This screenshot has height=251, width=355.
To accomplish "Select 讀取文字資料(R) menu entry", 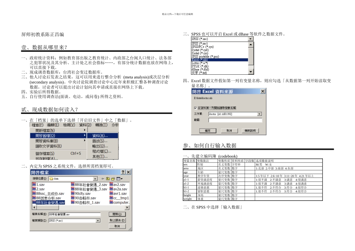I will [x=58, y=146].
